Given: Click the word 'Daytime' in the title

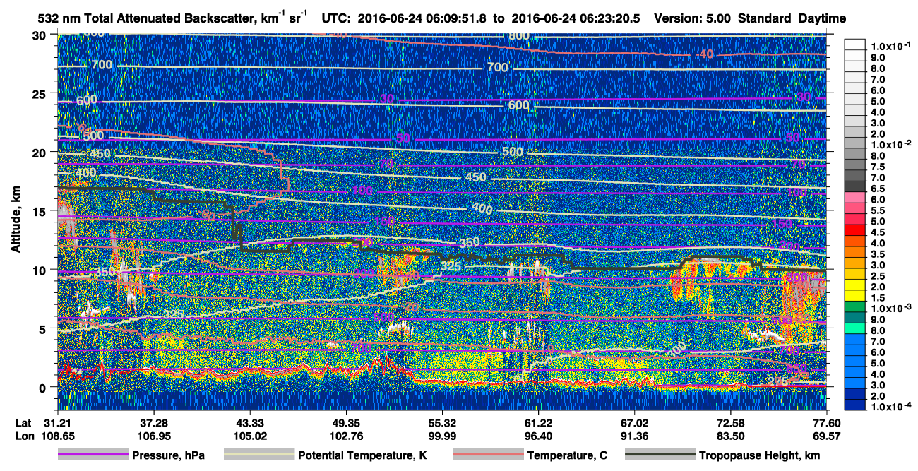Looking at the screenshot, I should (x=823, y=18).
